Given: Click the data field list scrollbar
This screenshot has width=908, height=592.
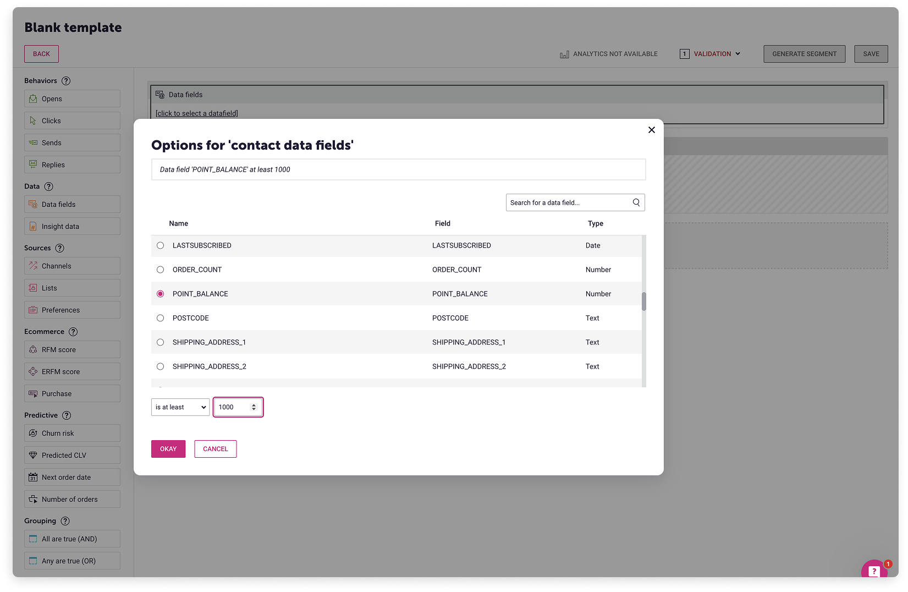Looking at the screenshot, I should pos(643,301).
